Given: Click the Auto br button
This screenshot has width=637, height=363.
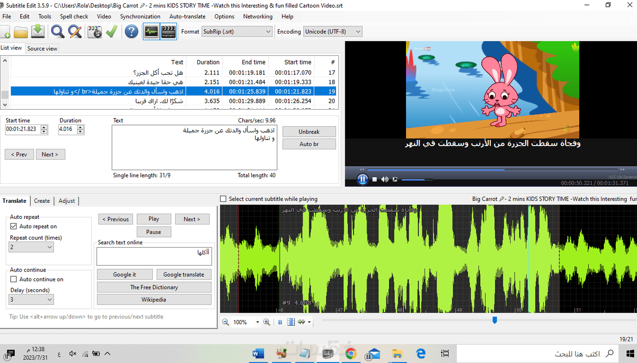Looking at the screenshot, I should point(309,144).
